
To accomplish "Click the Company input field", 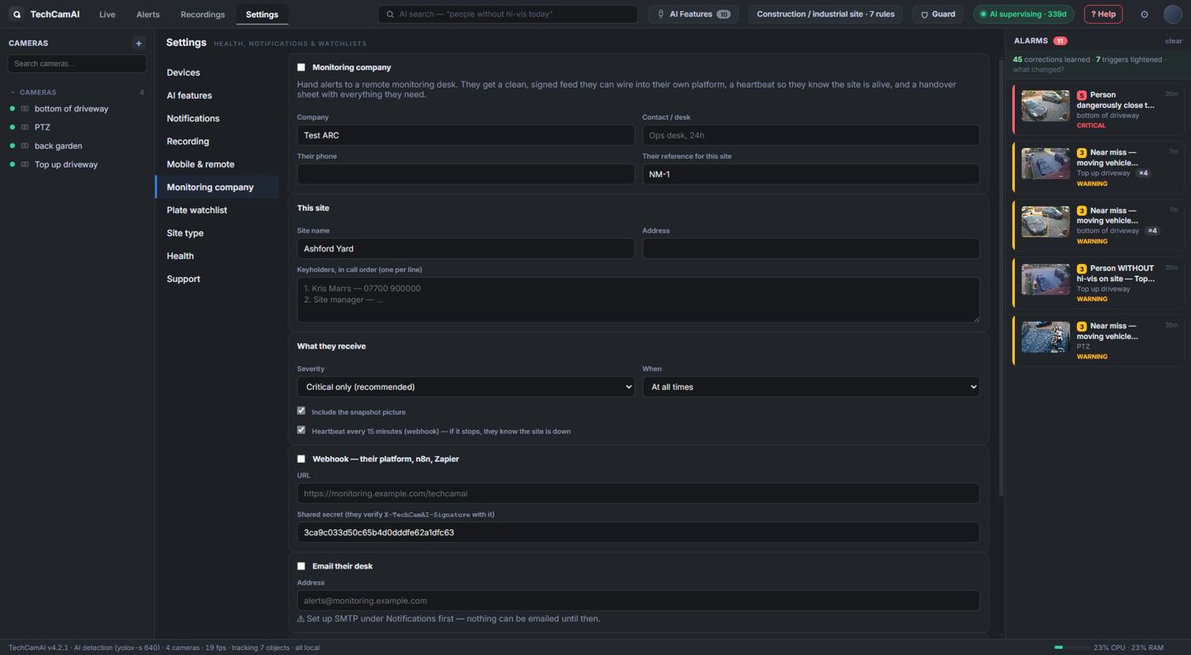I will pos(465,135).
